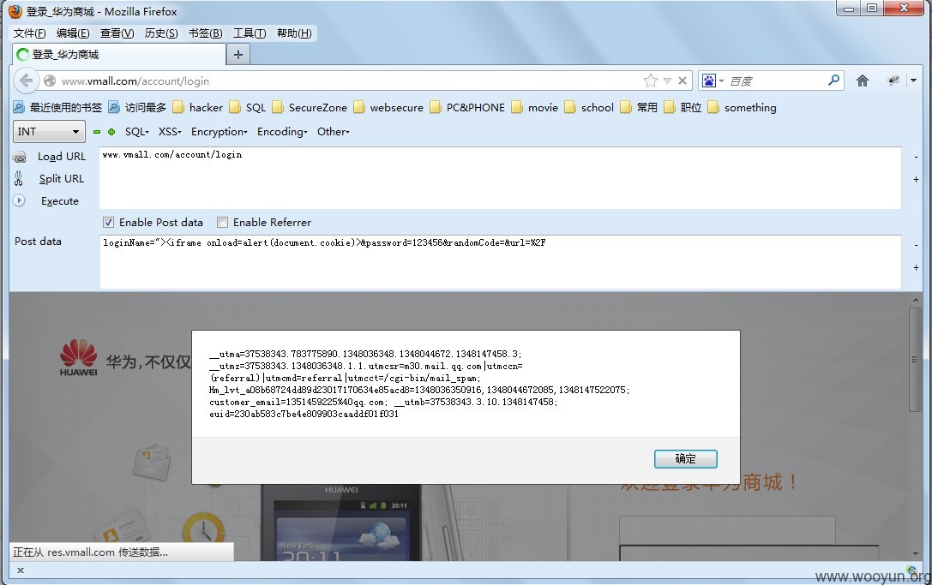Image resolution: width=932 pixels, height=585 pixels.
Task: Expand the HackBar XSS menu
Action: 170,132
